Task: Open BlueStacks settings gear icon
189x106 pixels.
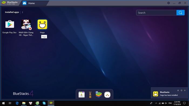Action: pyautogui.click(x=168, y=3)
